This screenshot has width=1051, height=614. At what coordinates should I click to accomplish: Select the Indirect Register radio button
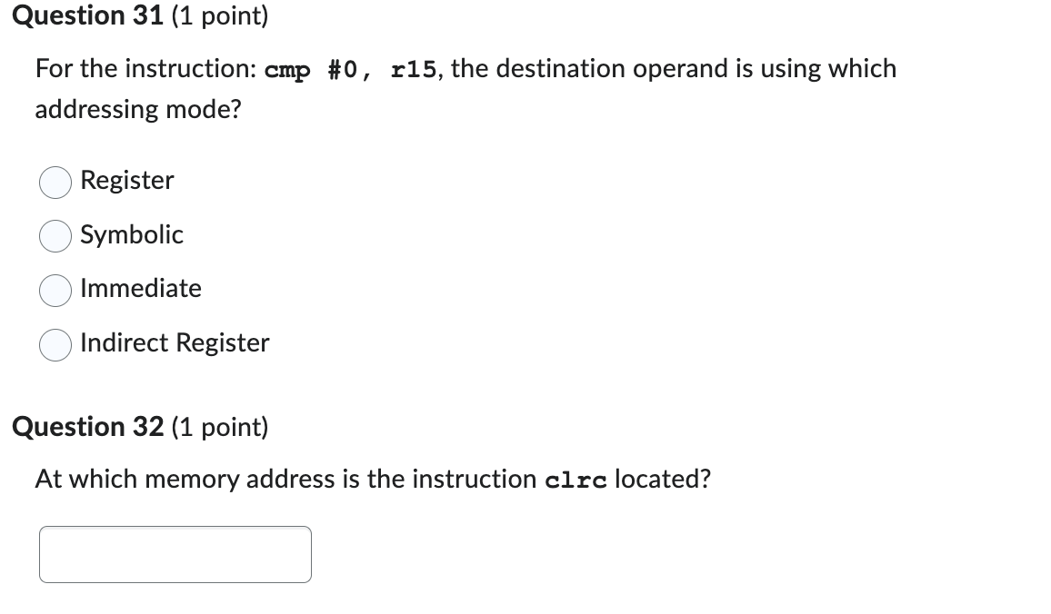(55, 344)
